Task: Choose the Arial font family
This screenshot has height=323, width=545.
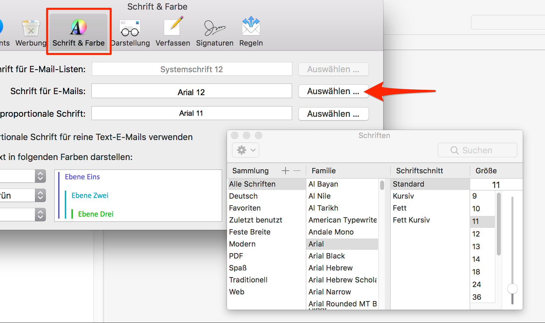Action: (x=342, y=244)
